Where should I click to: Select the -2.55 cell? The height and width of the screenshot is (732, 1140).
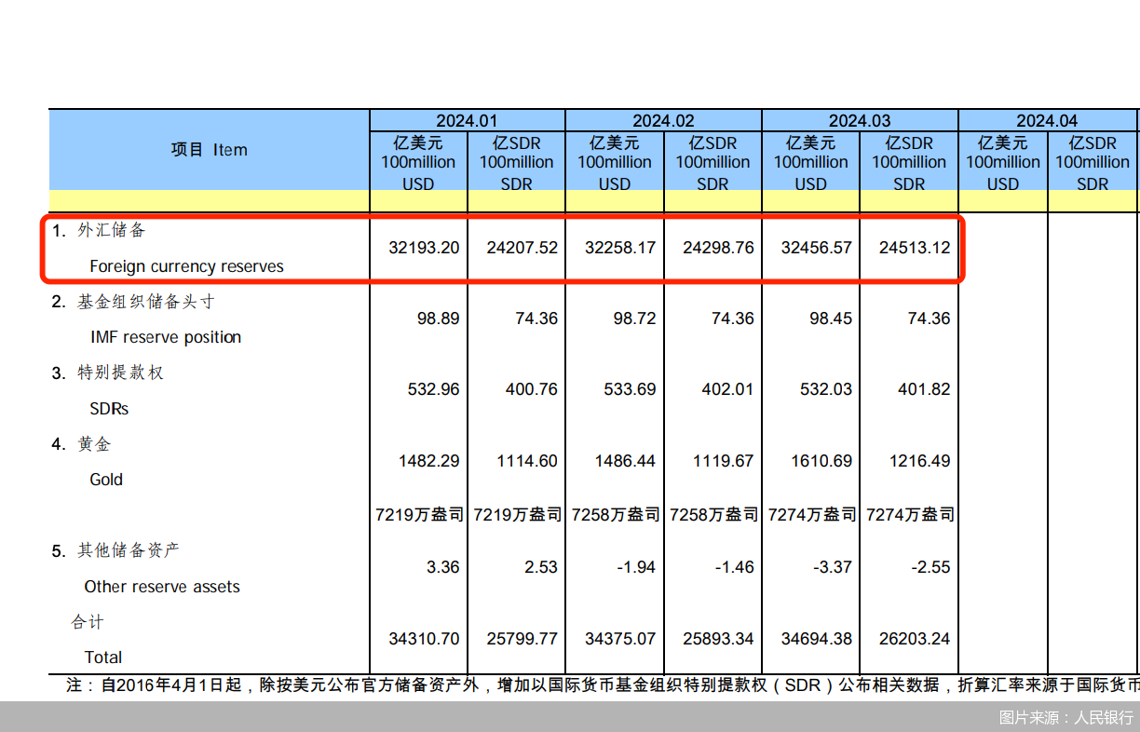tap(930, 567)
